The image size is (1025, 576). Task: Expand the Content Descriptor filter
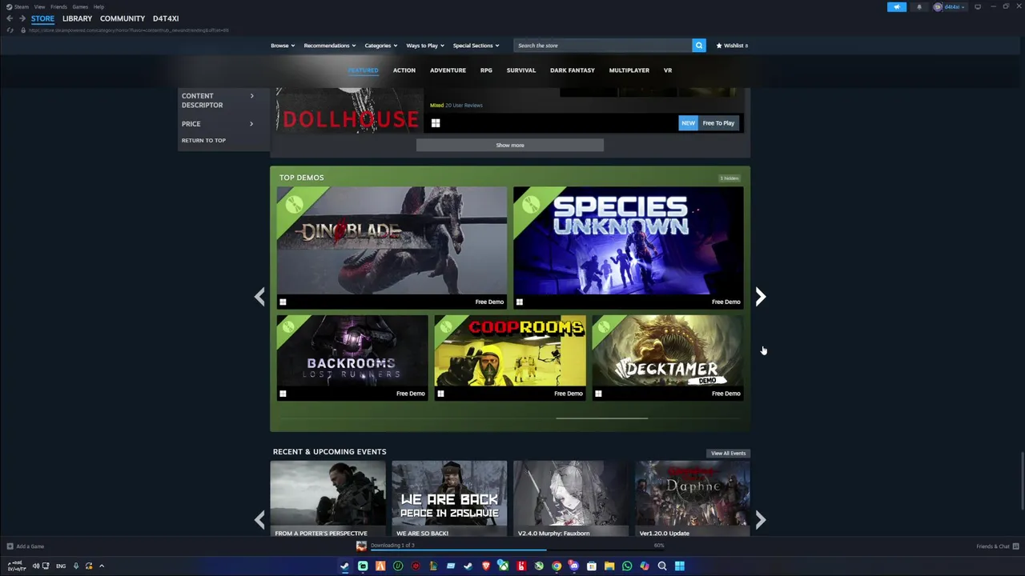click(217, 100)
